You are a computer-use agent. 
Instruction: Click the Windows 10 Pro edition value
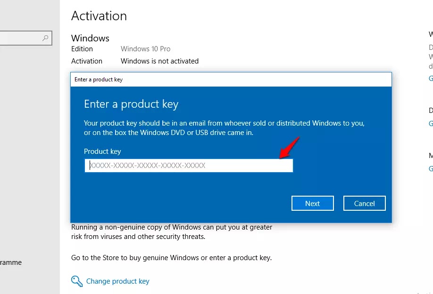click(146, 49)
